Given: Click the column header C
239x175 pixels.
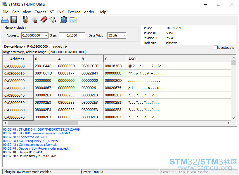Looking at the screenshot, I should coord(115,59).
